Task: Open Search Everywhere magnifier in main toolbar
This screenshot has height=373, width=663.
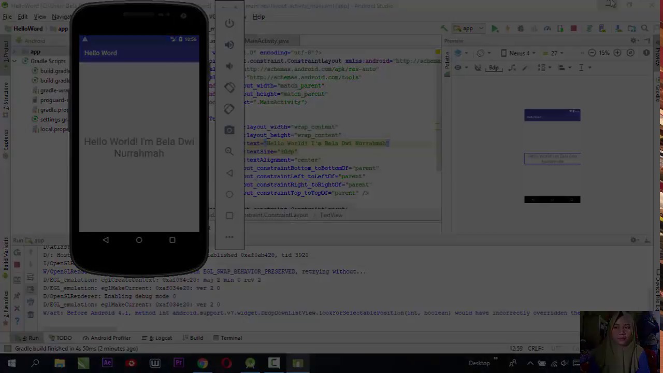Action: pyautogui.click(x=645, y=29)
